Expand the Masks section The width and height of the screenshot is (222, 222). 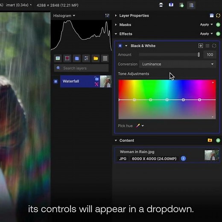[x=116, y=25]
